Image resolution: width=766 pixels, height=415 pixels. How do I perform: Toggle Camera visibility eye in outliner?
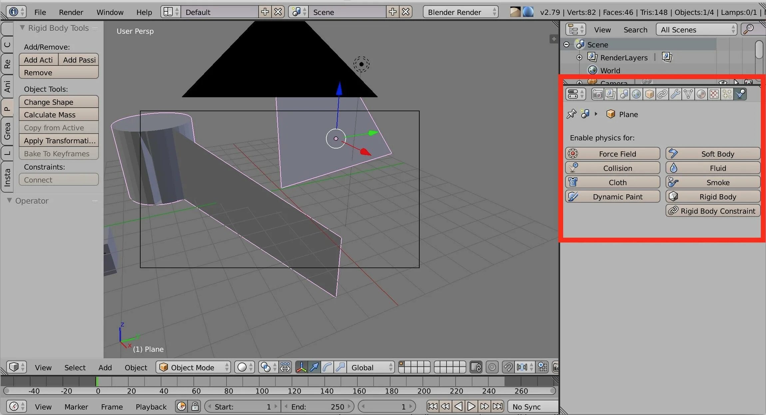tap(722, 82)
